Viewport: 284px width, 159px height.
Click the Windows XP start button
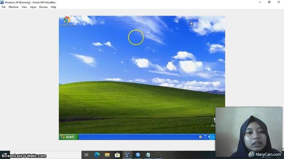(69, 137)
